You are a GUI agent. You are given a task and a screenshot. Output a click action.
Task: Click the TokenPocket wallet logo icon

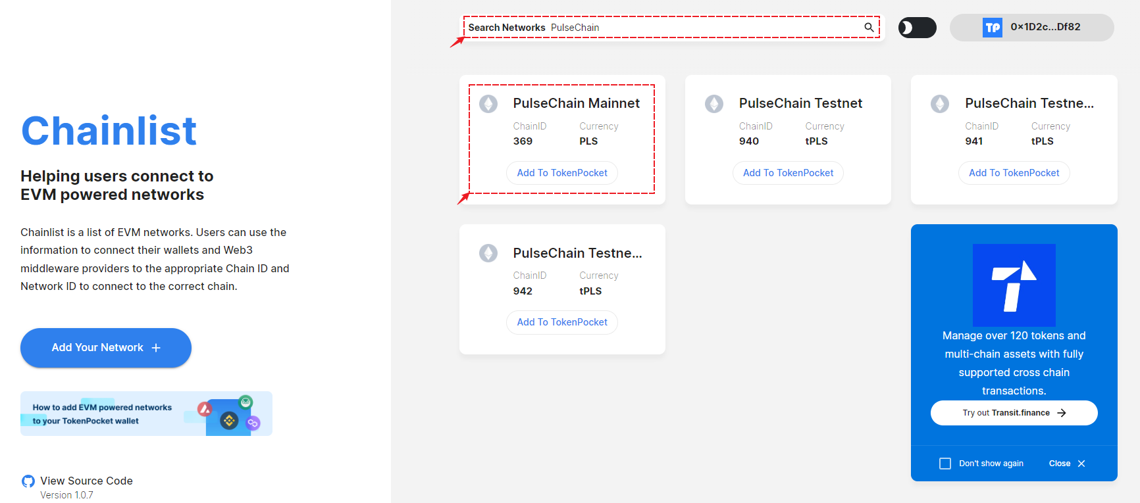coord(993,28)
